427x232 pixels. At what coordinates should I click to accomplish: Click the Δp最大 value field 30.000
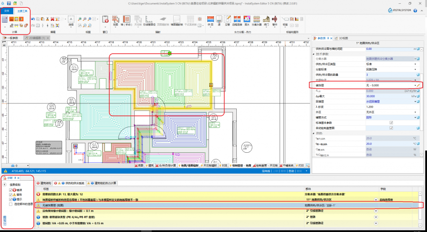pos(375,96)
